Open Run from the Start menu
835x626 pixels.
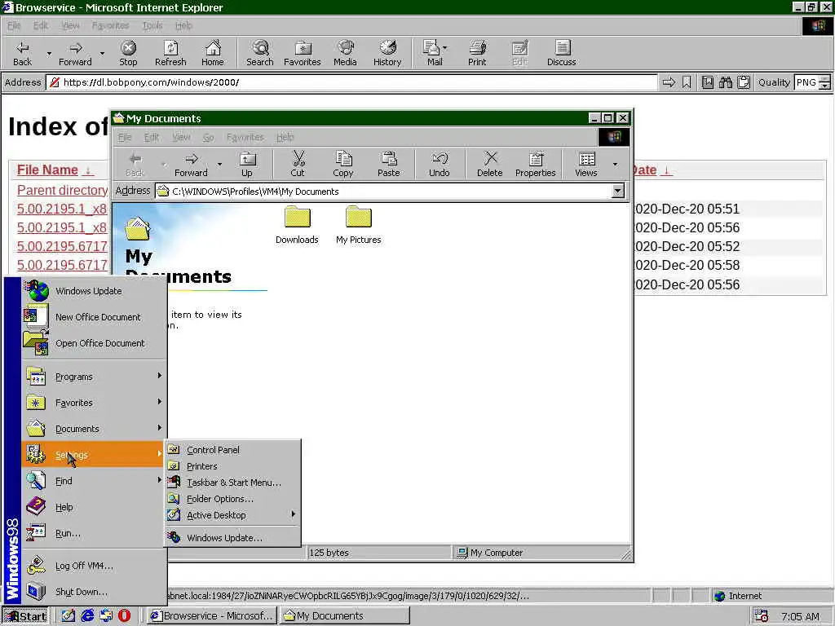click(93, 533)
